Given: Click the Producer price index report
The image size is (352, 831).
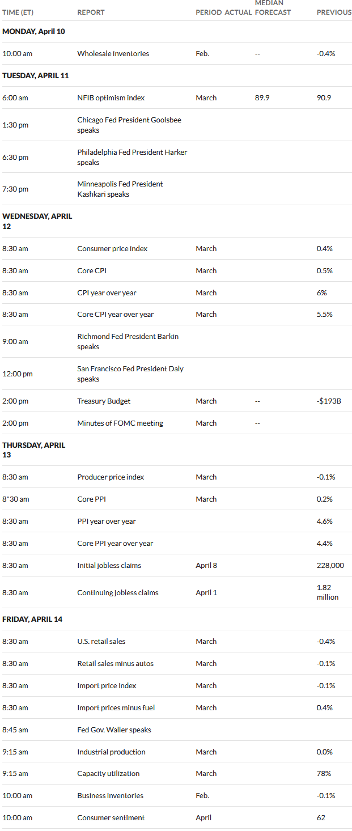Looking at the screenshot, I should pyautogui.click(x=111, y=477).
